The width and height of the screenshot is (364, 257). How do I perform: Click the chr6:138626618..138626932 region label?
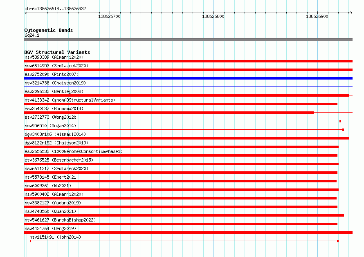(x=55, y=9)
